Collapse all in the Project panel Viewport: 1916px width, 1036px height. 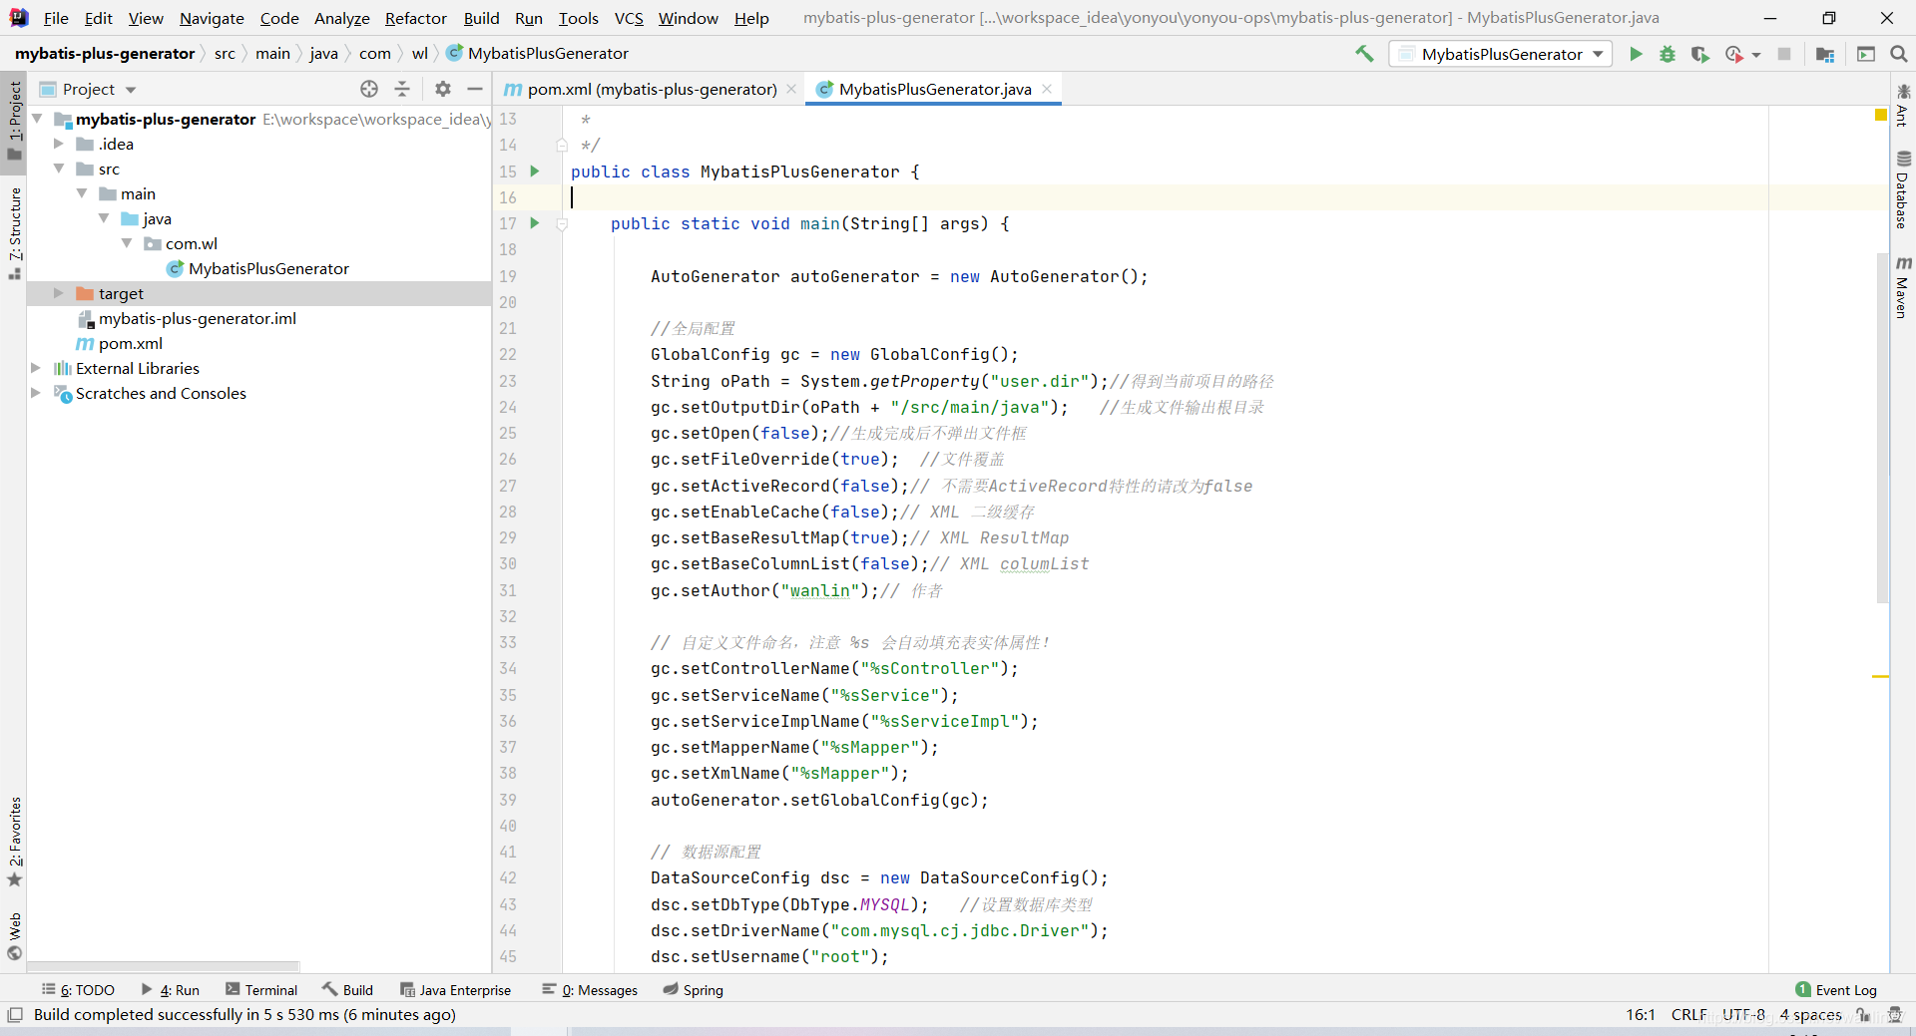(x=402, y=89)
